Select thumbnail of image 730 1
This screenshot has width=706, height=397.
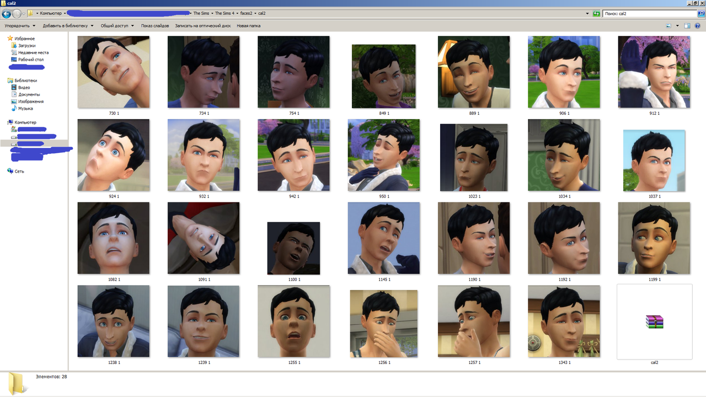(114, 72)
